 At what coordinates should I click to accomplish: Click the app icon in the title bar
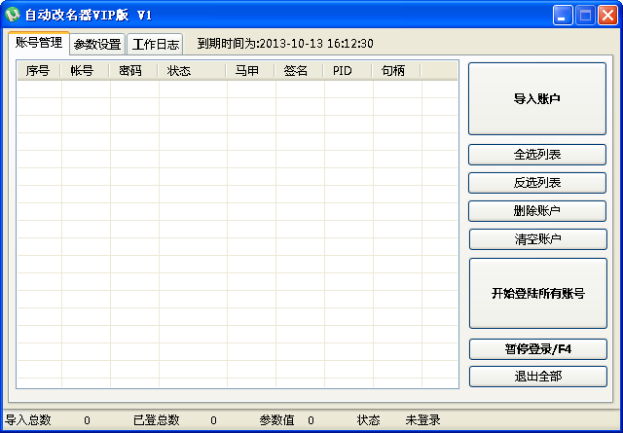coord(13,16)
